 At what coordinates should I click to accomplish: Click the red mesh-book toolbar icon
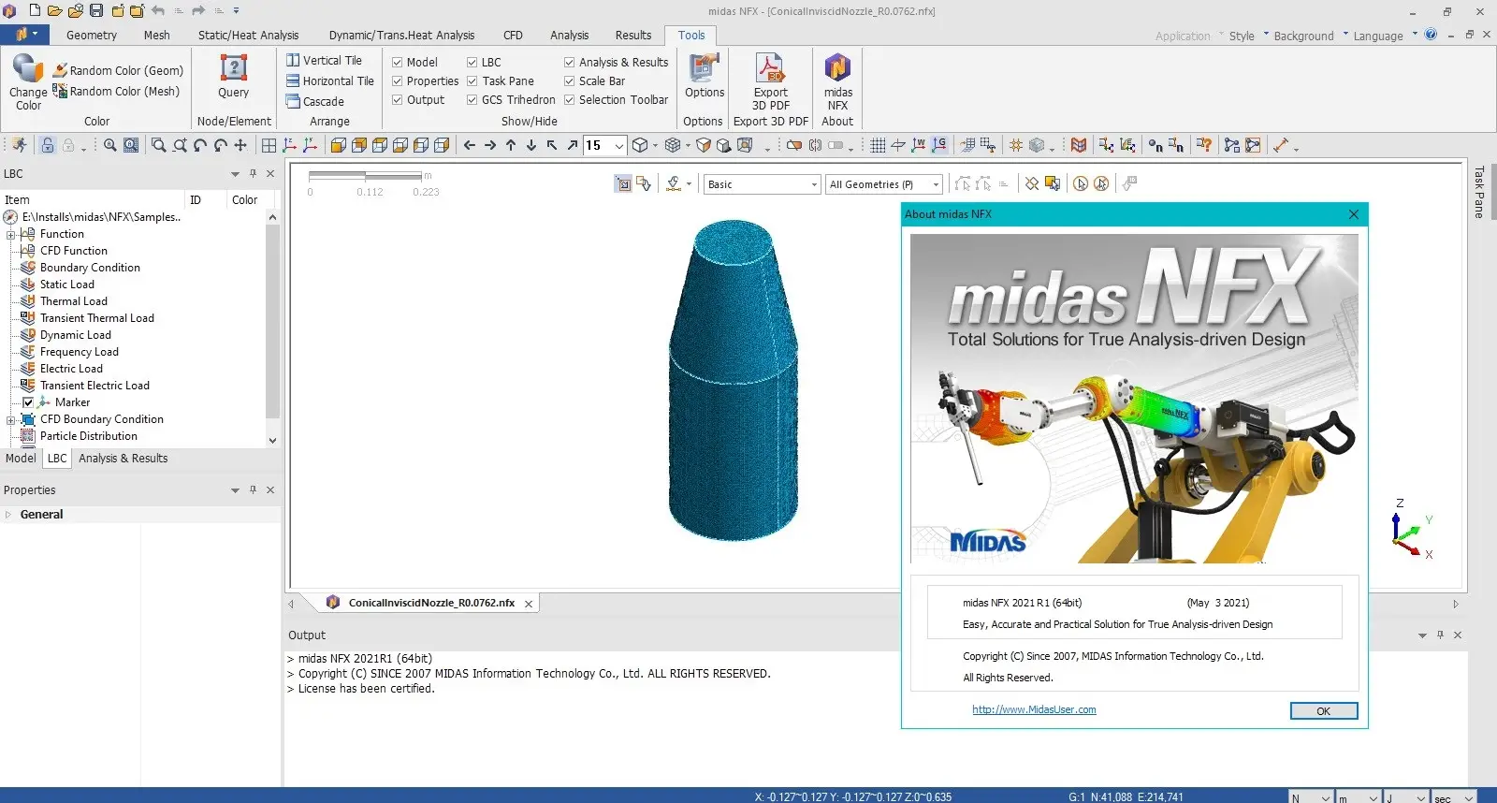(x=1079, y=145)
